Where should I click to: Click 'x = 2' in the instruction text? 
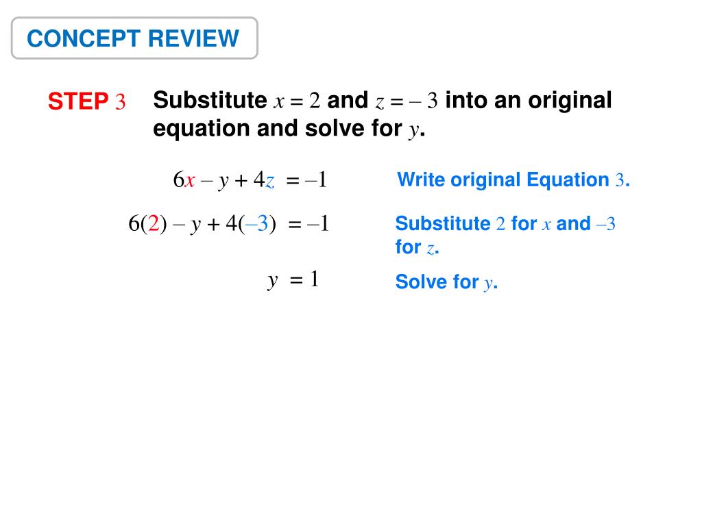point(298,100)
